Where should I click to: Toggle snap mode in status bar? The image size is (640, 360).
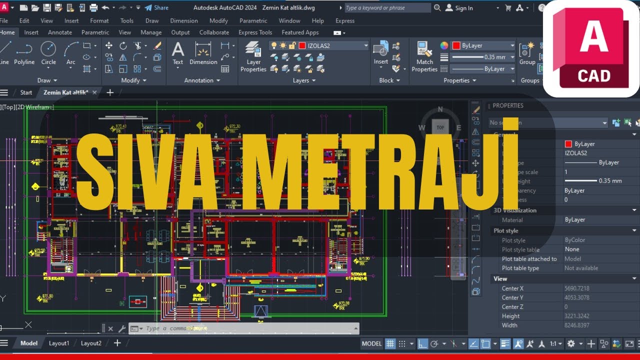(x=401, y=343)
